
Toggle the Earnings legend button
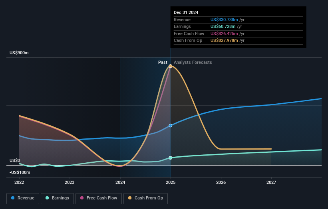[x=57, y=198]
